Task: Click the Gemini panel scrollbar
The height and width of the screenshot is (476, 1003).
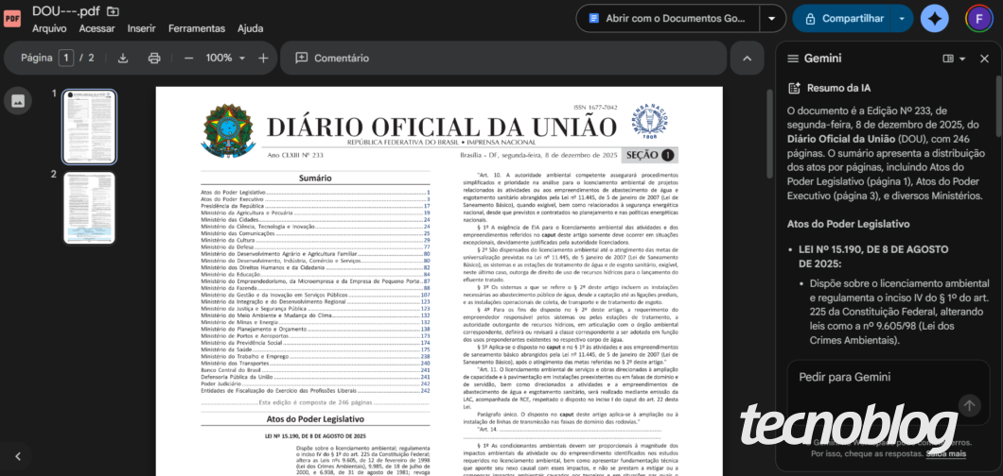Action: click(x=998, y=109)
